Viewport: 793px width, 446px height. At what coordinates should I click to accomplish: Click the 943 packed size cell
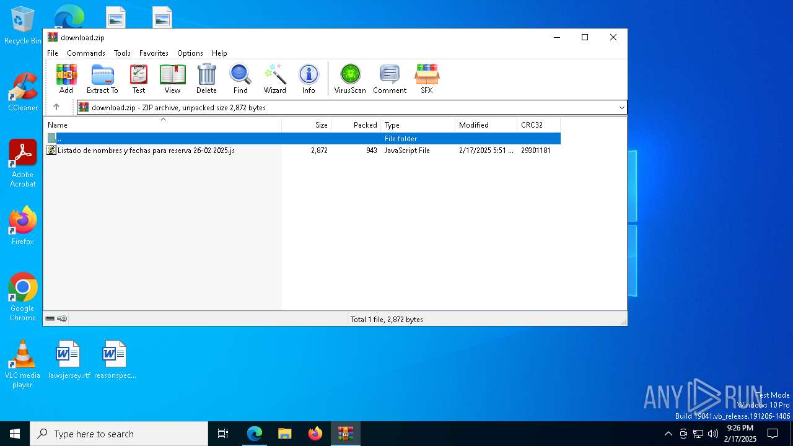[x=371, y=151]
